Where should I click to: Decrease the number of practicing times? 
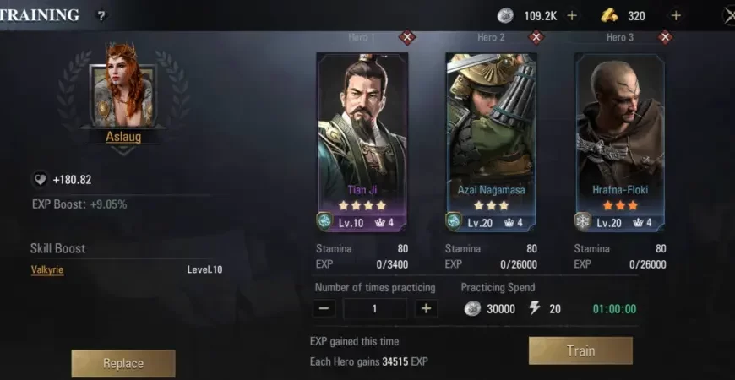tap(324, 309)
